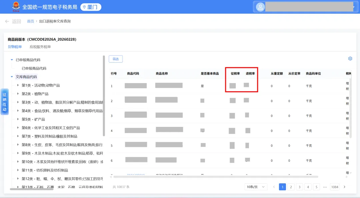
Task: Go to 首页 breadcrumb link
Action: 31,21
